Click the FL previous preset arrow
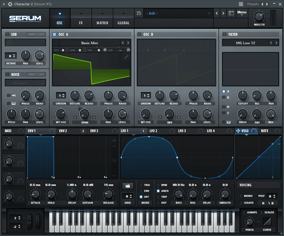The width and height of the screenshot is (284, 236). pos(262,4)
